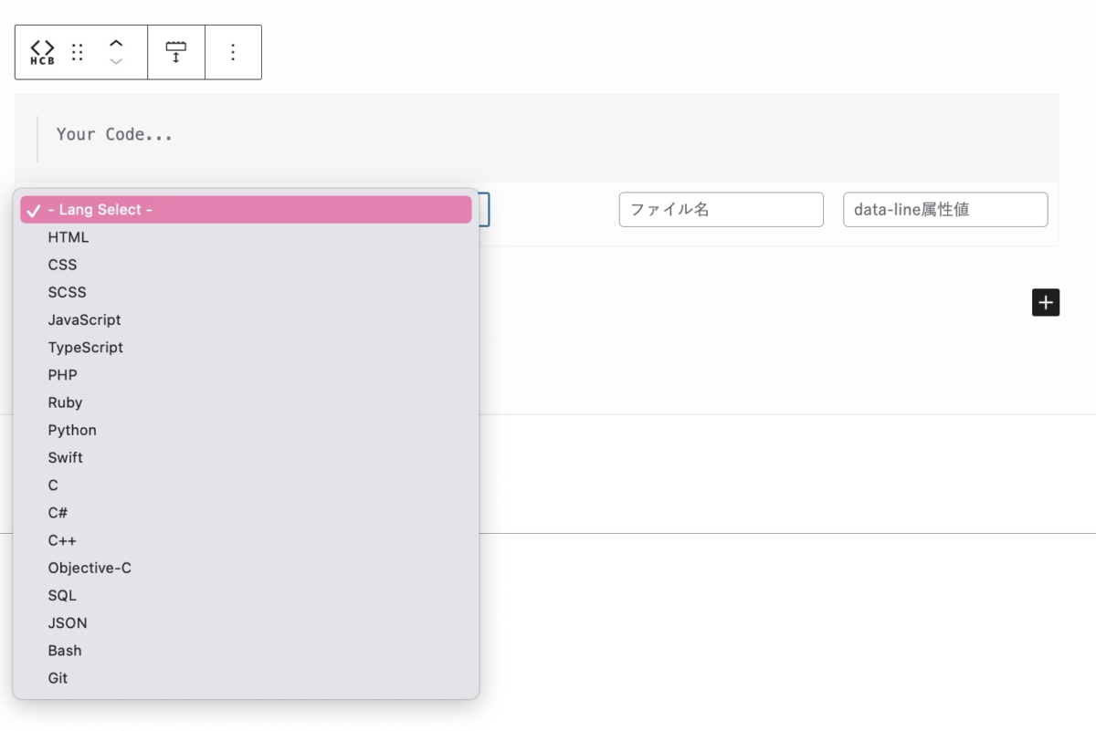Click the "Your Code..." editing area
The width and height of the screenshot is (1096, 731).
click(x=274, y=134)
